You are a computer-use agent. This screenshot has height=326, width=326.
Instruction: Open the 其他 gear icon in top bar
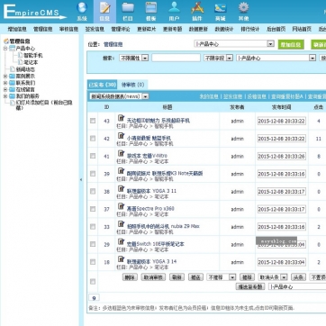(x=243, y=8)
